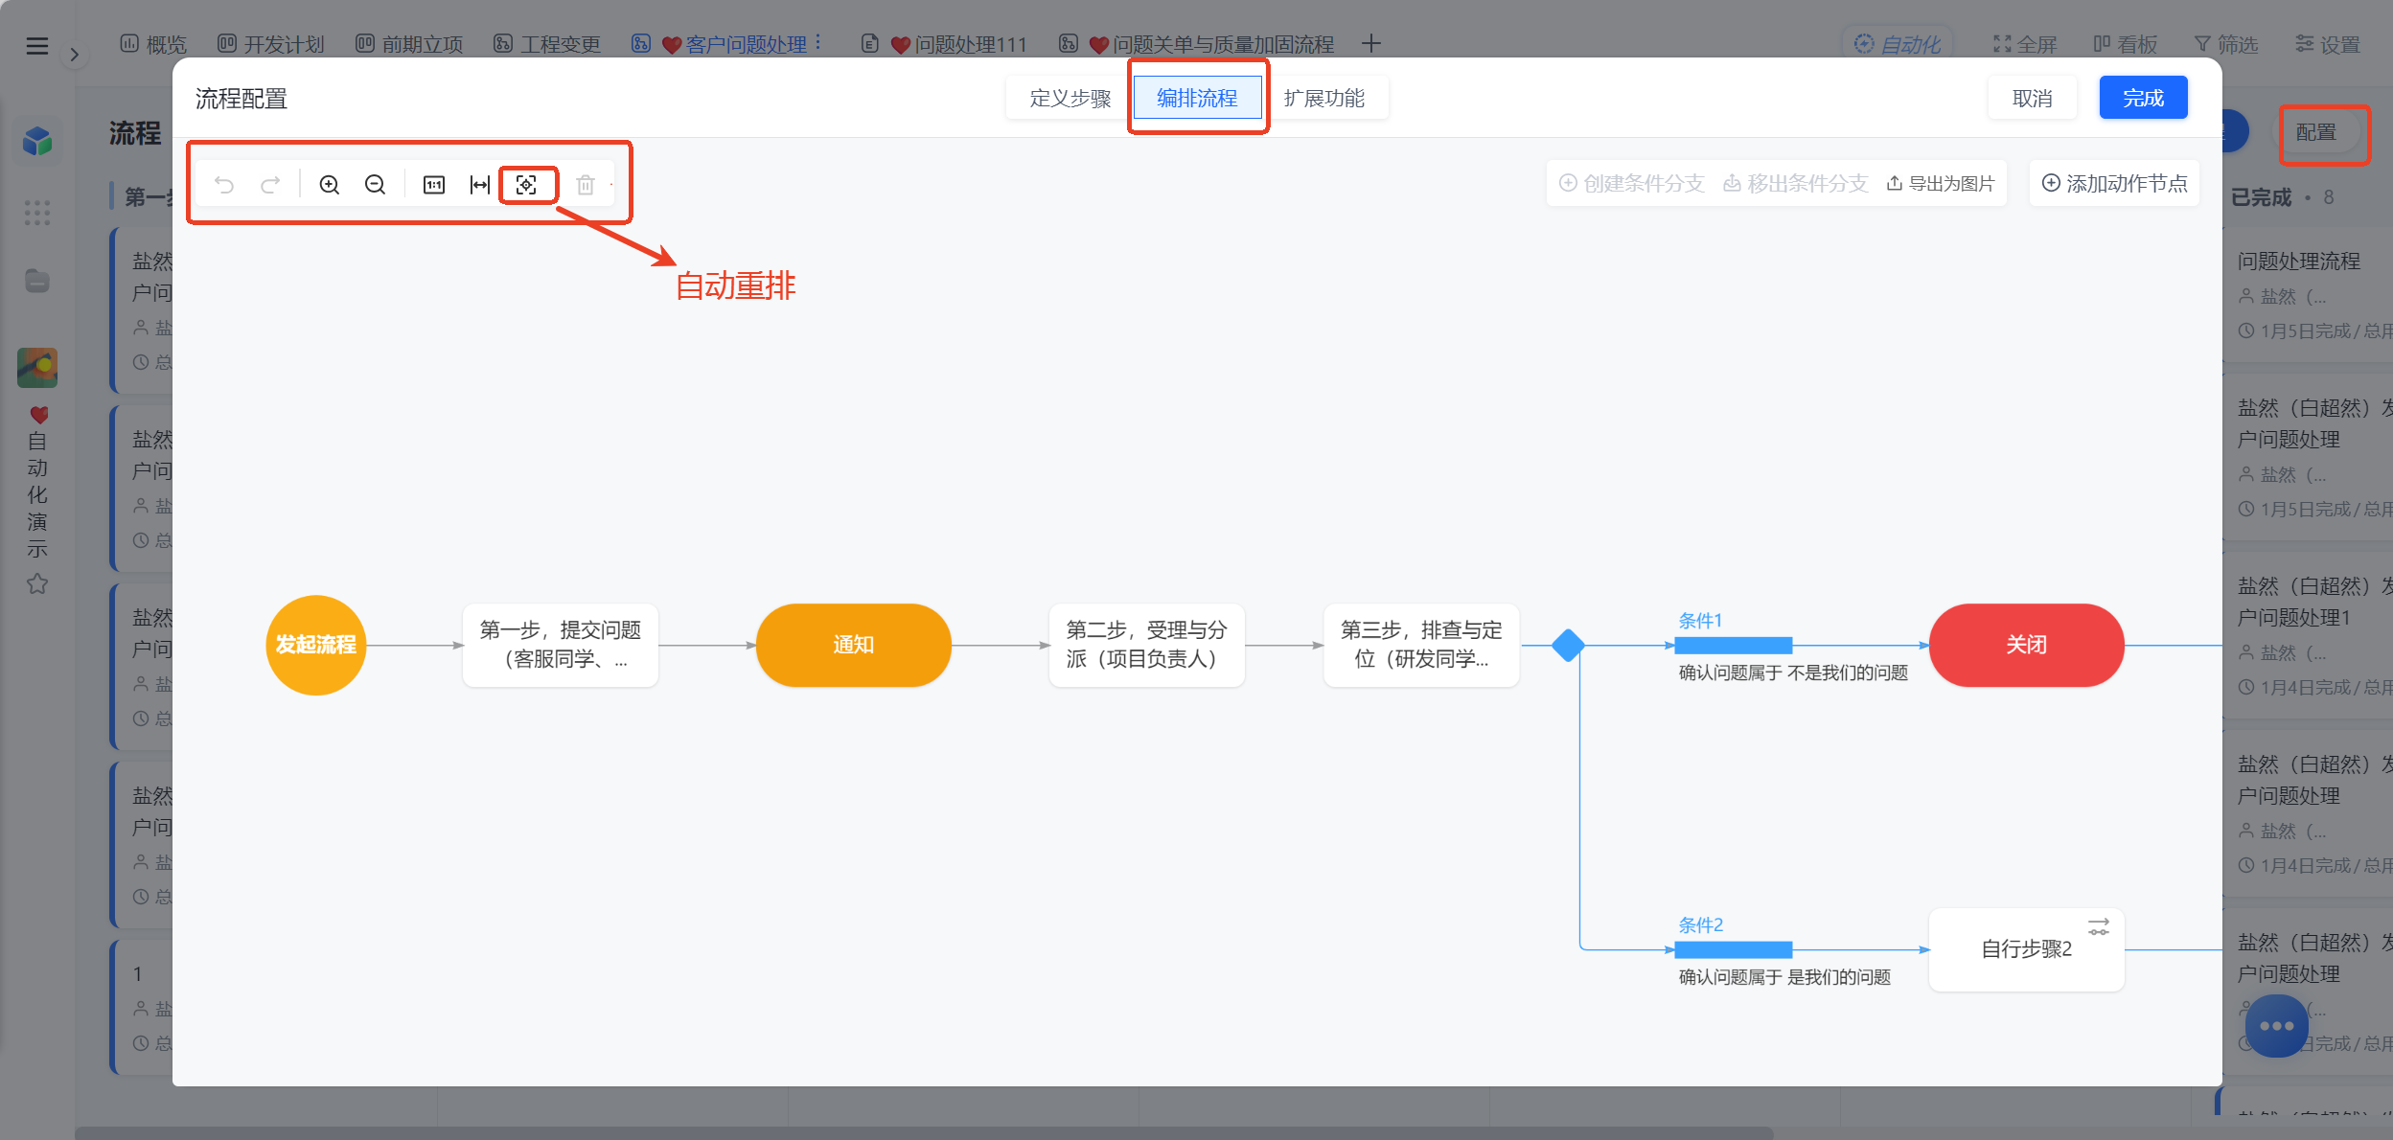Open the 问题处理111 tab
This screenshot has height=1140, width=2393.
coord(944,44)
